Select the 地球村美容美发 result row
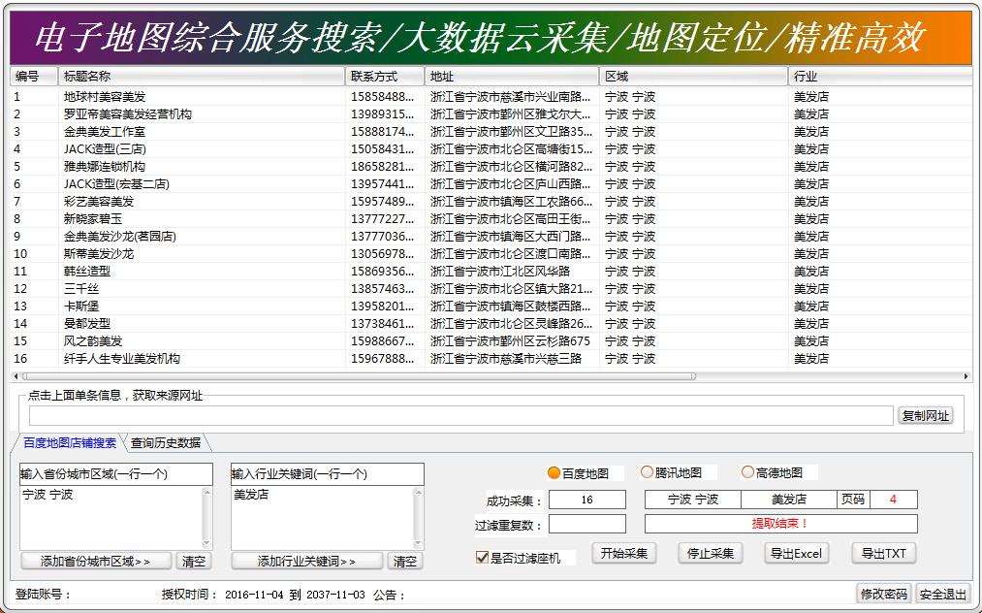 (102, 97)
